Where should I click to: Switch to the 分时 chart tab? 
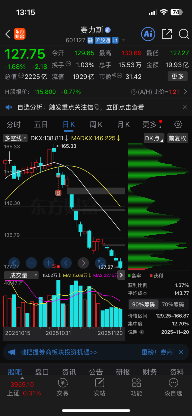[x=13, y=124]
